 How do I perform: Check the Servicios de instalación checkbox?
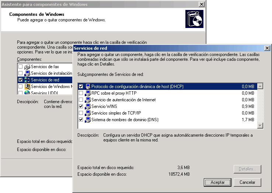coord(21,73)
